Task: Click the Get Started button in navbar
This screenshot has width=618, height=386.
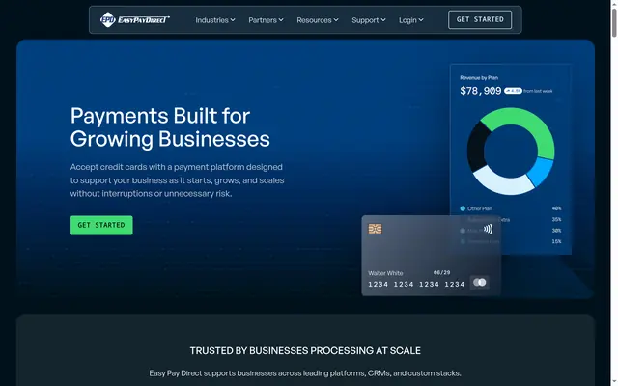Action: tap(480, 19)
